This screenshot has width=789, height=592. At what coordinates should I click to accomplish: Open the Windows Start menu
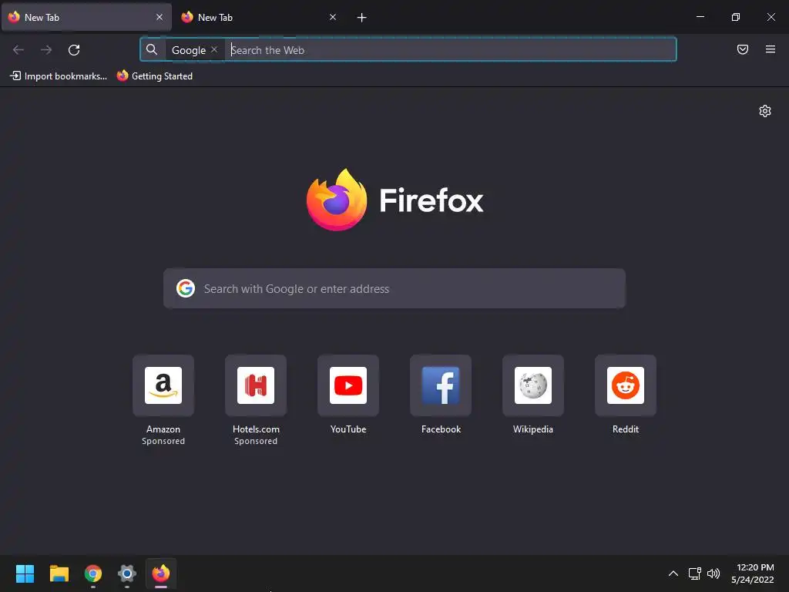[x=25, y=573]
